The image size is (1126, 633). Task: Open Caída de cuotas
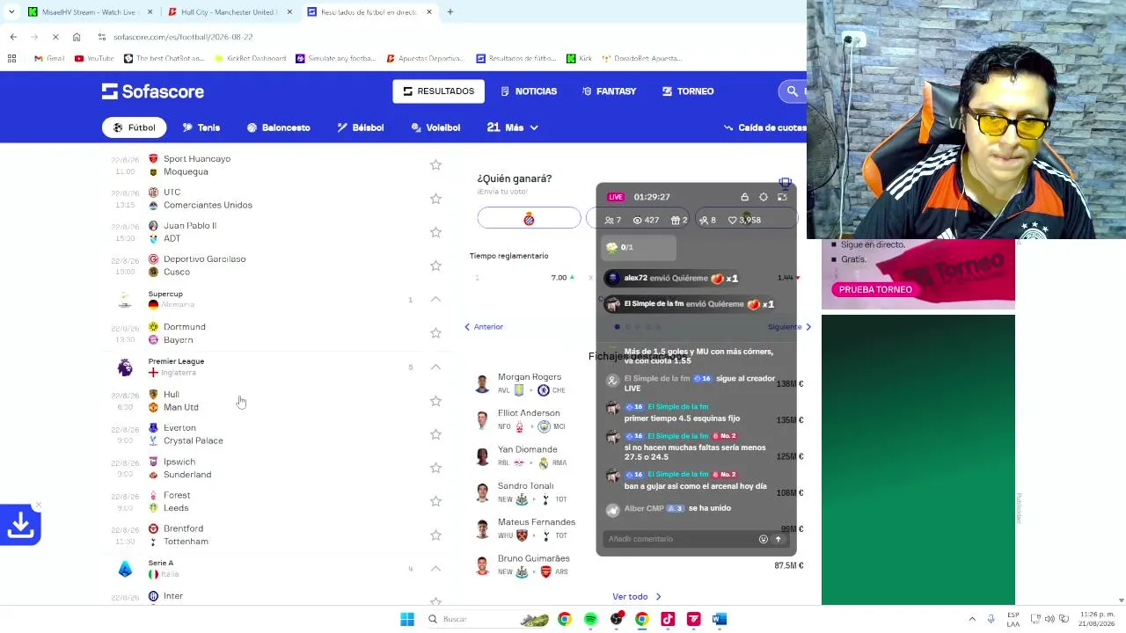764,127
